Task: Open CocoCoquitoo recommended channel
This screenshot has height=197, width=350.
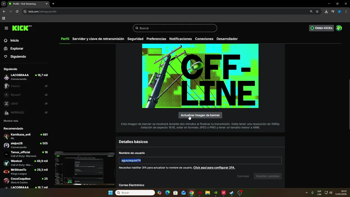Action: point(26,181)
